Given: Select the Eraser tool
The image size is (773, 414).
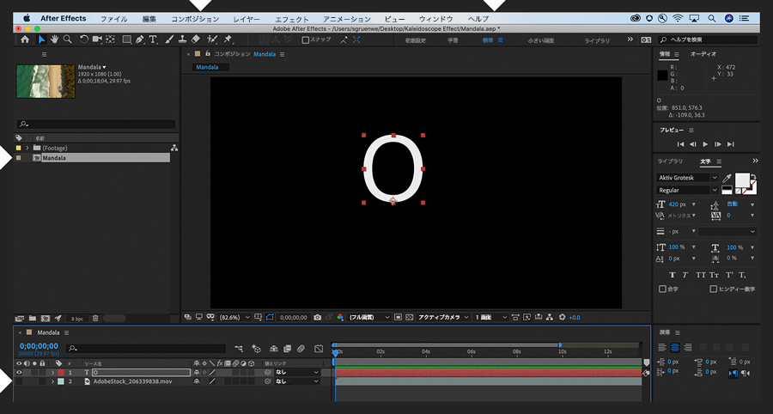Looking at the screenshot, I should click(196, 40).
